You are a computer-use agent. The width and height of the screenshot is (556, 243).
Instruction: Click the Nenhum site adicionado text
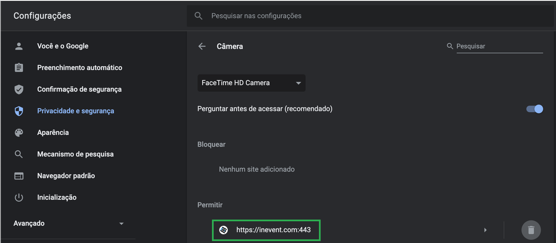click(x=257, y=169)
